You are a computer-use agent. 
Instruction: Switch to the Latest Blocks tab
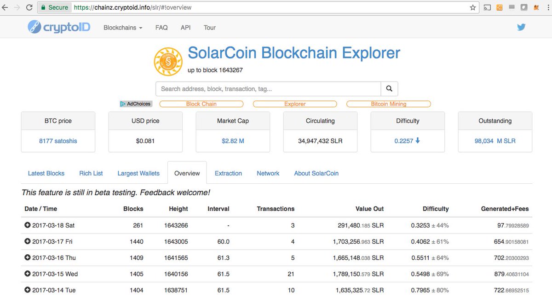pos(46,173)
